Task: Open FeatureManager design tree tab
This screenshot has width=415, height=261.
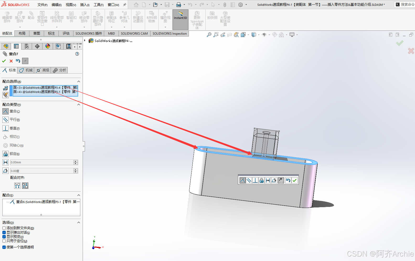Action: [x=6, y=46]
